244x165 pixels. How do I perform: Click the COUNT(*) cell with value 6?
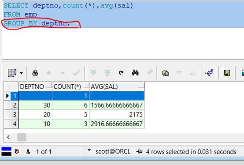tap(70, 105)
